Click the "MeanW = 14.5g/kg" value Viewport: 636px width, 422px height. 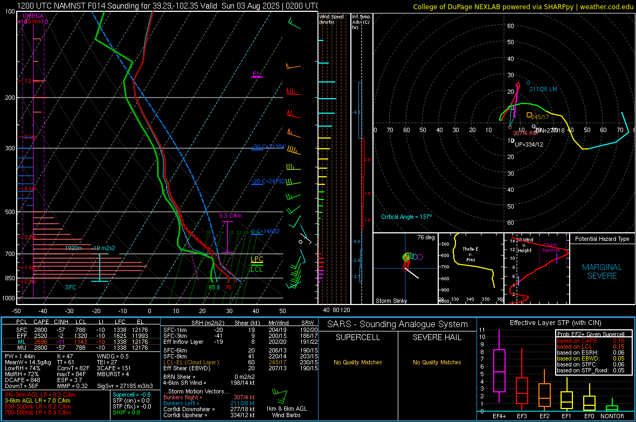28,362
